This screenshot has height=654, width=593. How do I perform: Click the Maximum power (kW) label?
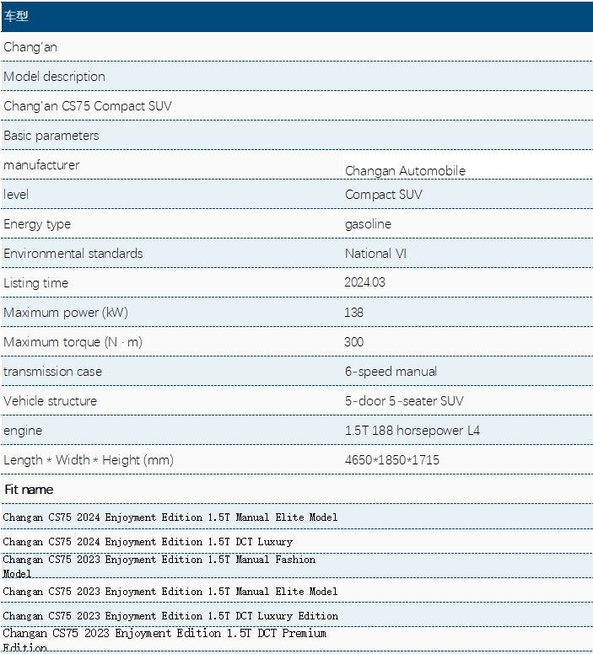pyautogui.click(x=66, y=313)
